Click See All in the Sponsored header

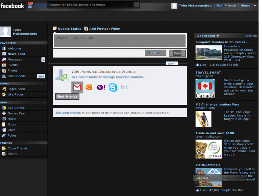click(251, 36)
